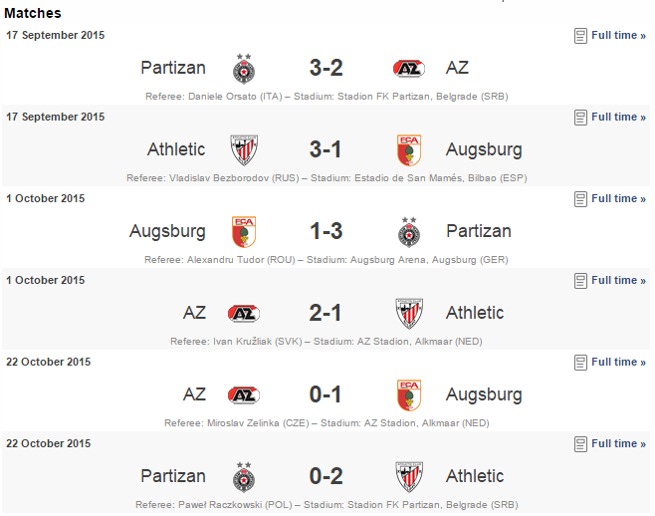The width and height of the screenshot is (655, 516).
Task: Click AZ logo in AZ vs Augsburg match
Action: pyautogui.click(x=244, y=394)
